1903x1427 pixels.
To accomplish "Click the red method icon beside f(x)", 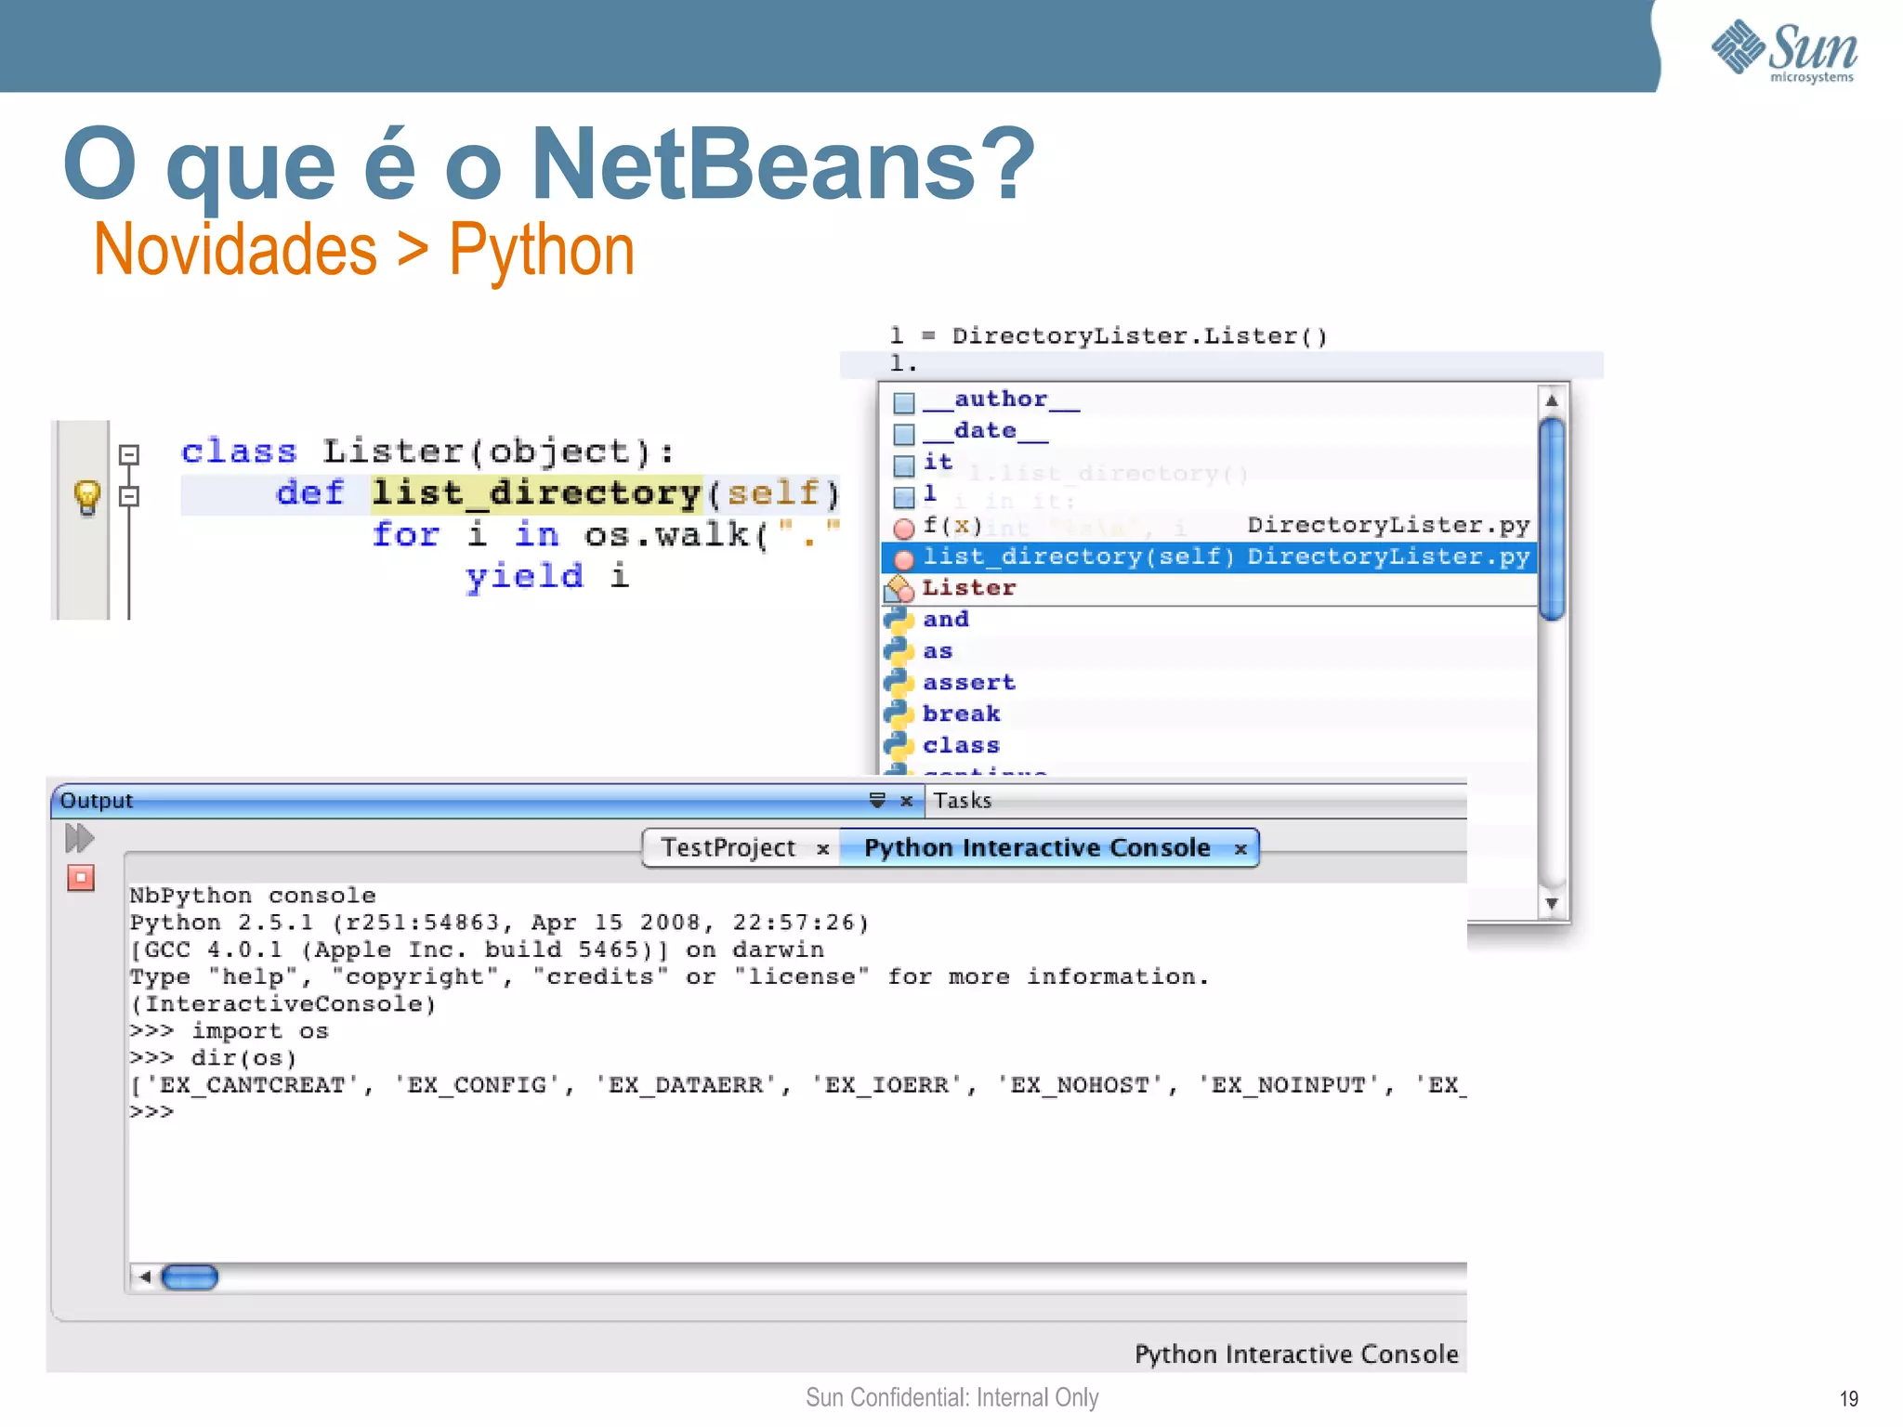I will tap(903, 528).
